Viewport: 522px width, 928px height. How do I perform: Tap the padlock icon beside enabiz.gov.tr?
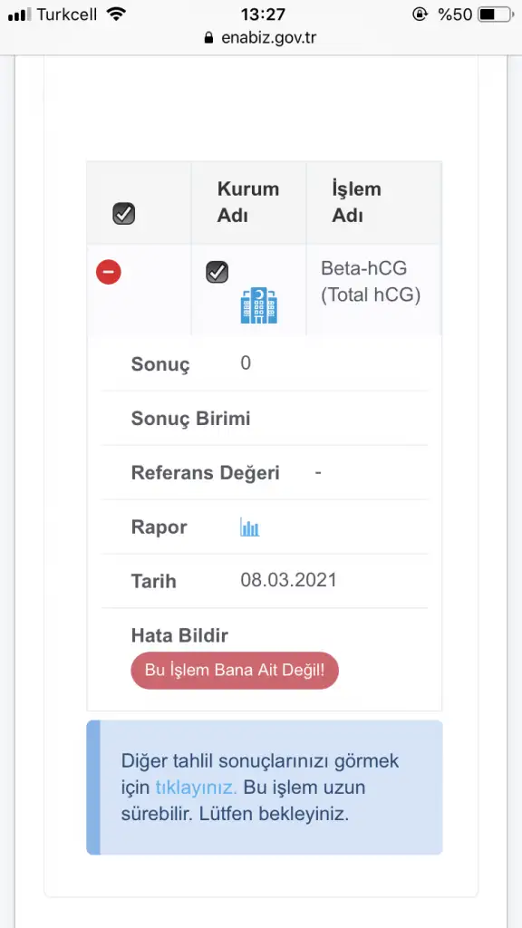[x=208, y=38]
